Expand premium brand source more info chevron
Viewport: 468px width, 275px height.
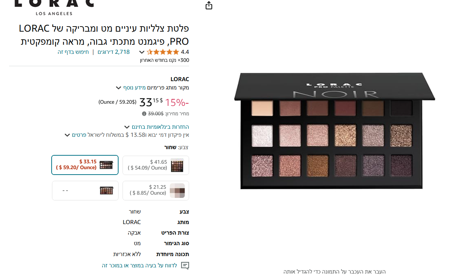coord(119,88)
